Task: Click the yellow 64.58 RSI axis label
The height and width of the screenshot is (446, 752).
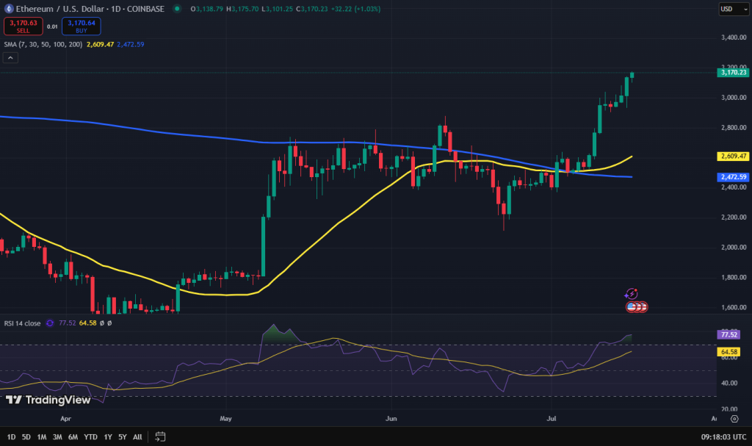Action: pos(728,352)
